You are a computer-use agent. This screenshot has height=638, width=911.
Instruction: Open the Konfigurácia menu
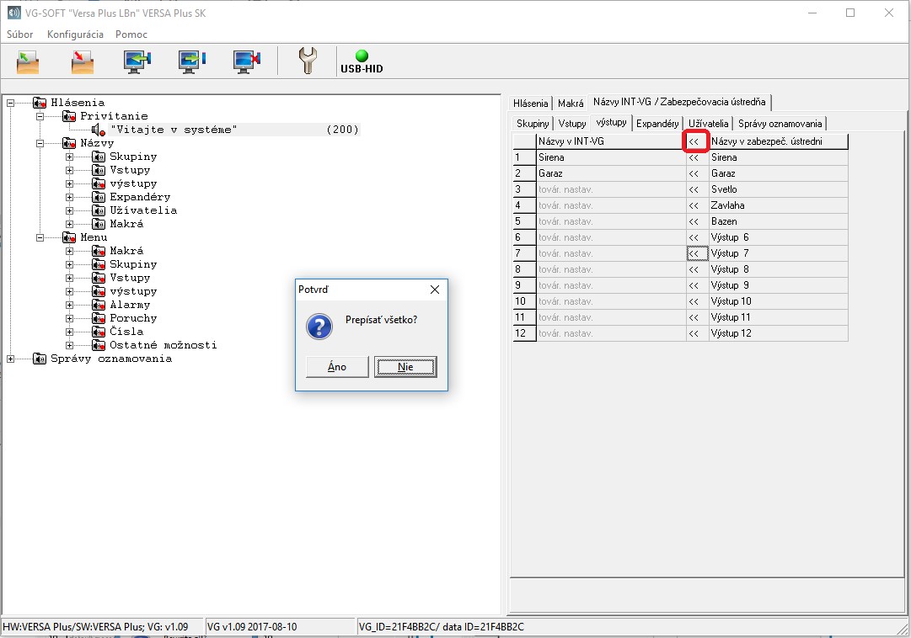coord(75,35)
